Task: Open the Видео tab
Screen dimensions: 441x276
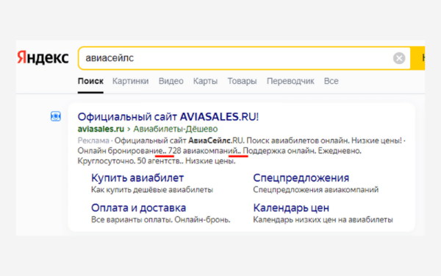Action: coord(171,81)
